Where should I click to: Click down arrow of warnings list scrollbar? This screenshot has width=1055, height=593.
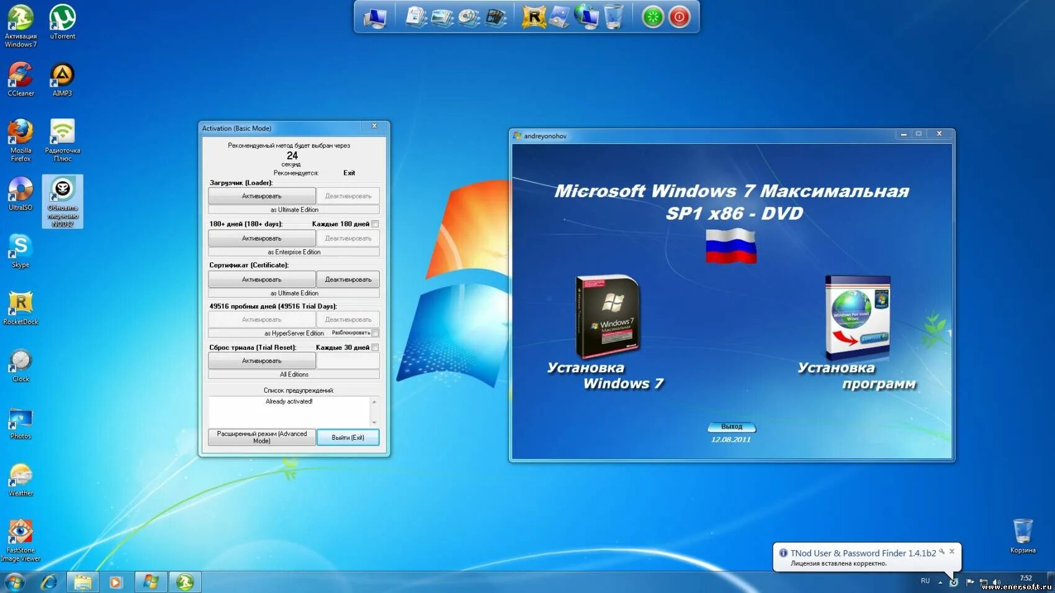pos(374,422)
